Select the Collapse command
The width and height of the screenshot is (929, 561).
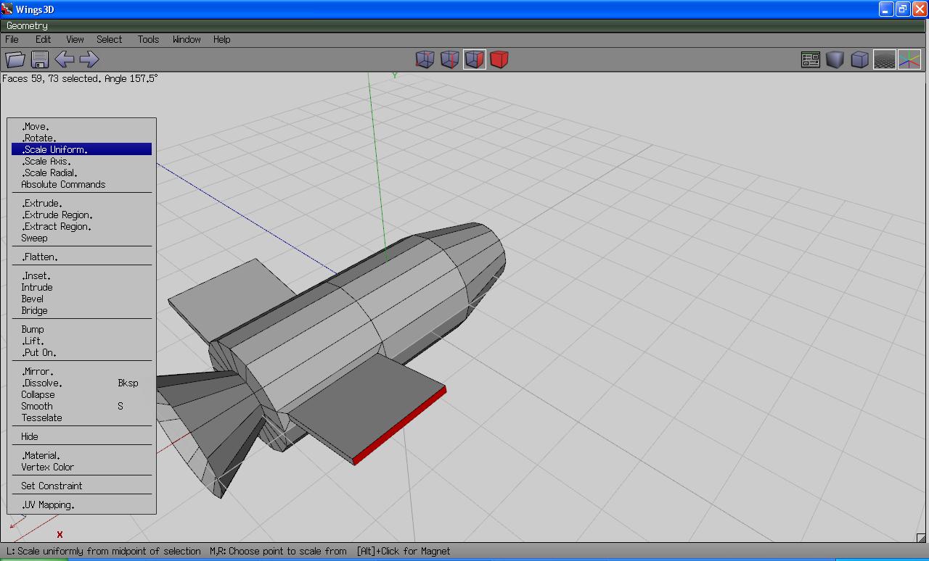pos(81,394)
